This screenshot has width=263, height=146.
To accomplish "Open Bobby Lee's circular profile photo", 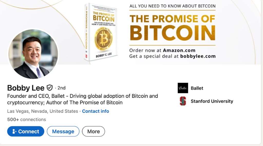I will pyautogui.click(x=33, y=54).
